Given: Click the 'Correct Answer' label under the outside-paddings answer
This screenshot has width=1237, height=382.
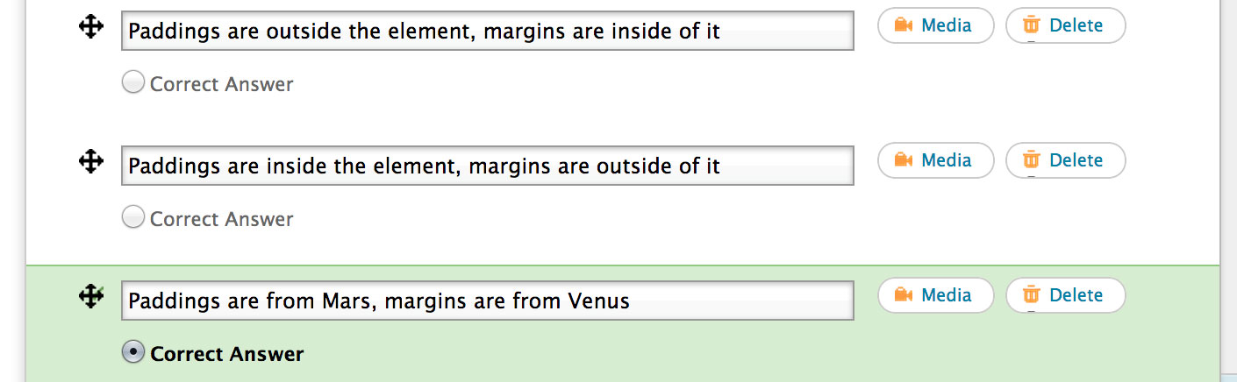Looking at the screenshot, I should click(x=221, y=84).
